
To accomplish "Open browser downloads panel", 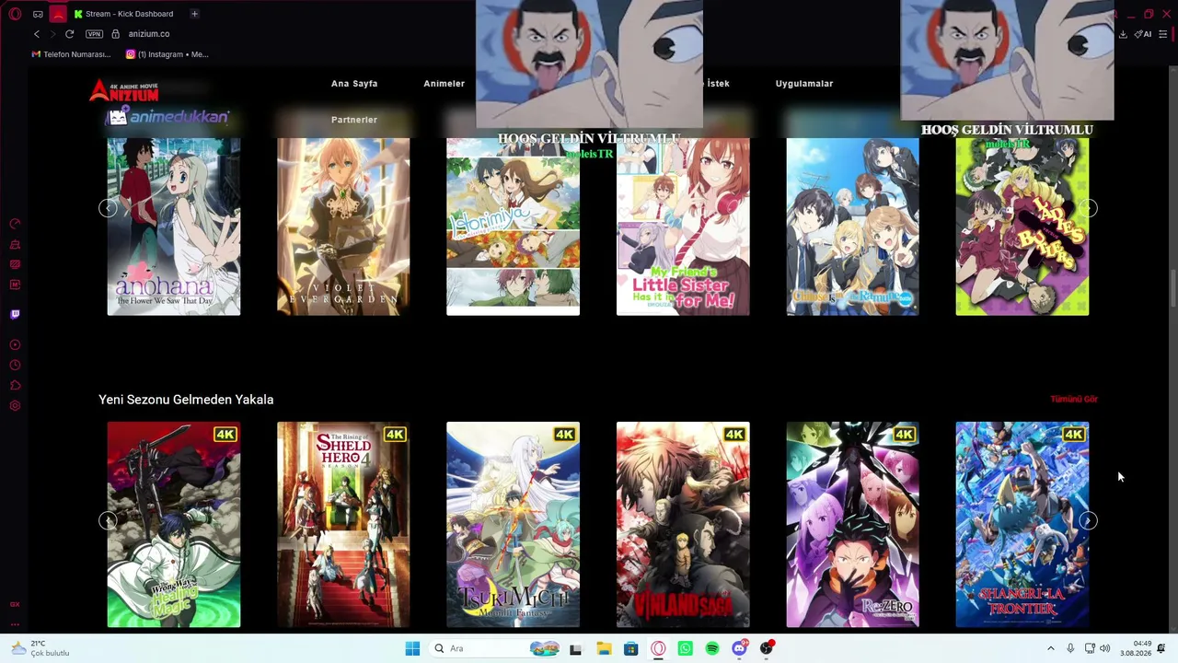I will click(x=1123, y=34).
